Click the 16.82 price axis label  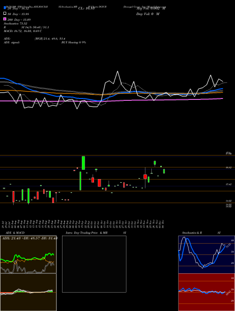229,168
